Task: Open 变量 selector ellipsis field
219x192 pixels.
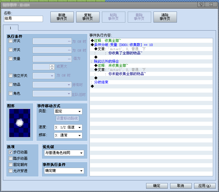Action: [52, 59]
